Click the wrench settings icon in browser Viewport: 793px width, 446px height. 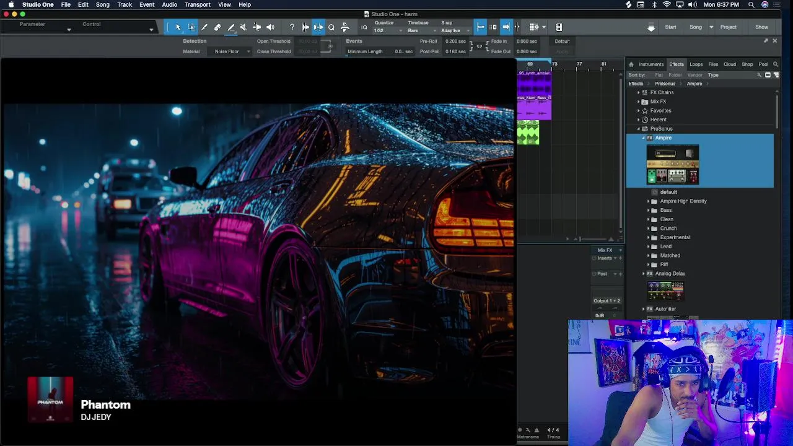pyautogui.click(x=759, y=75)
